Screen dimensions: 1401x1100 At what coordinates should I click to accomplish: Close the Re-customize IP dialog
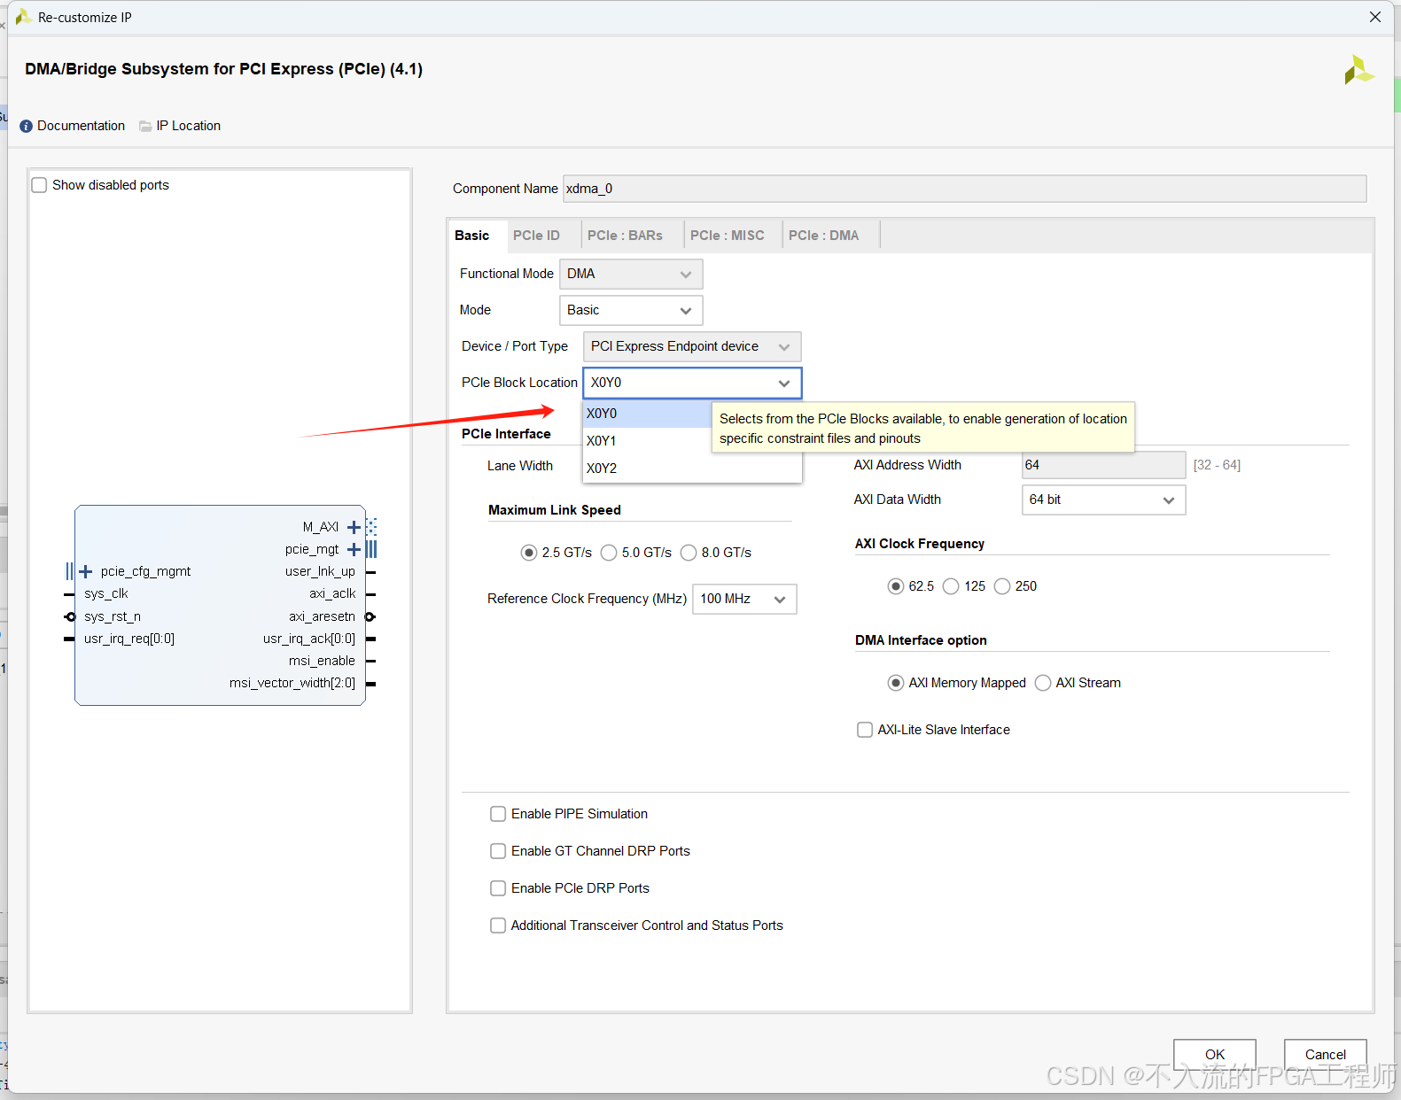tap(1375, 17)
